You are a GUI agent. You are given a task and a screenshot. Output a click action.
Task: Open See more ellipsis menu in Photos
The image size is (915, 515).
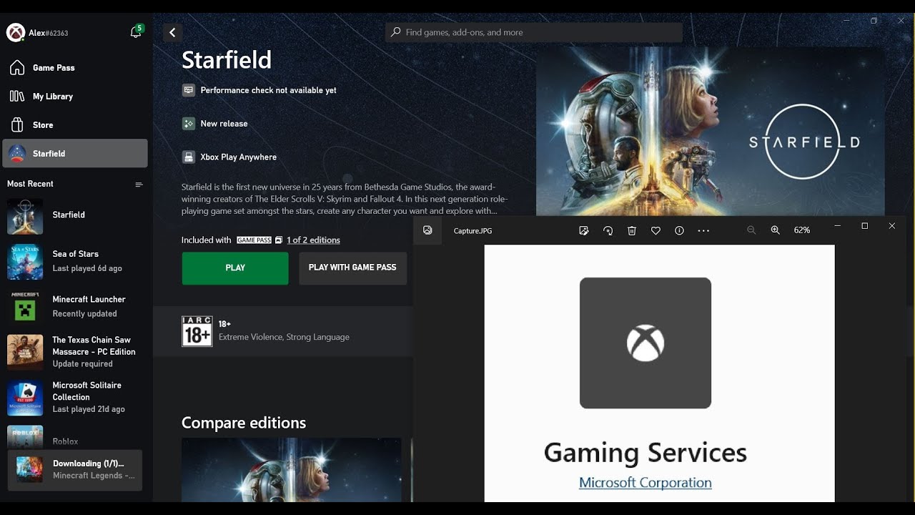703,230
